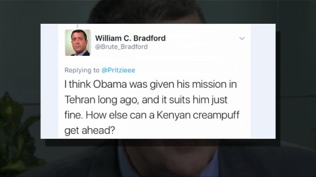Screen dimensions: 316x177
Task: Click the light blue margin right of the tweet
Action: pyautogui.click(x=263, y=81)
